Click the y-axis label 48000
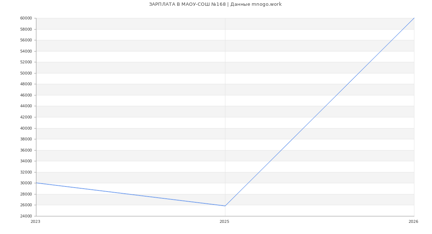The image size is (432, 234). click(26, 84)
